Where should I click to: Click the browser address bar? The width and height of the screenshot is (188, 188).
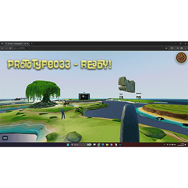[x=89, y=48]
